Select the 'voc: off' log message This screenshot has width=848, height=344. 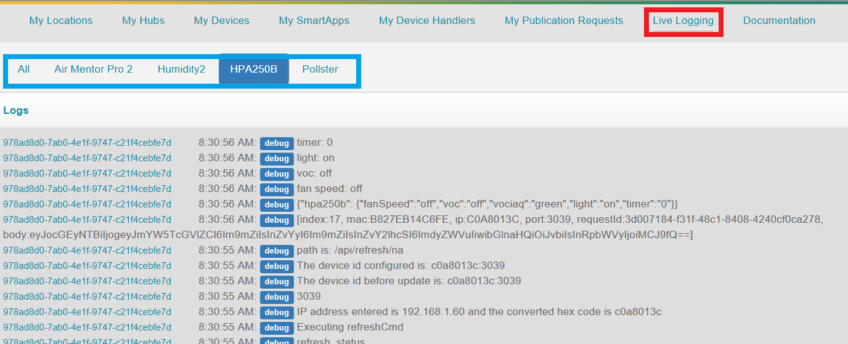coord(314,174)
